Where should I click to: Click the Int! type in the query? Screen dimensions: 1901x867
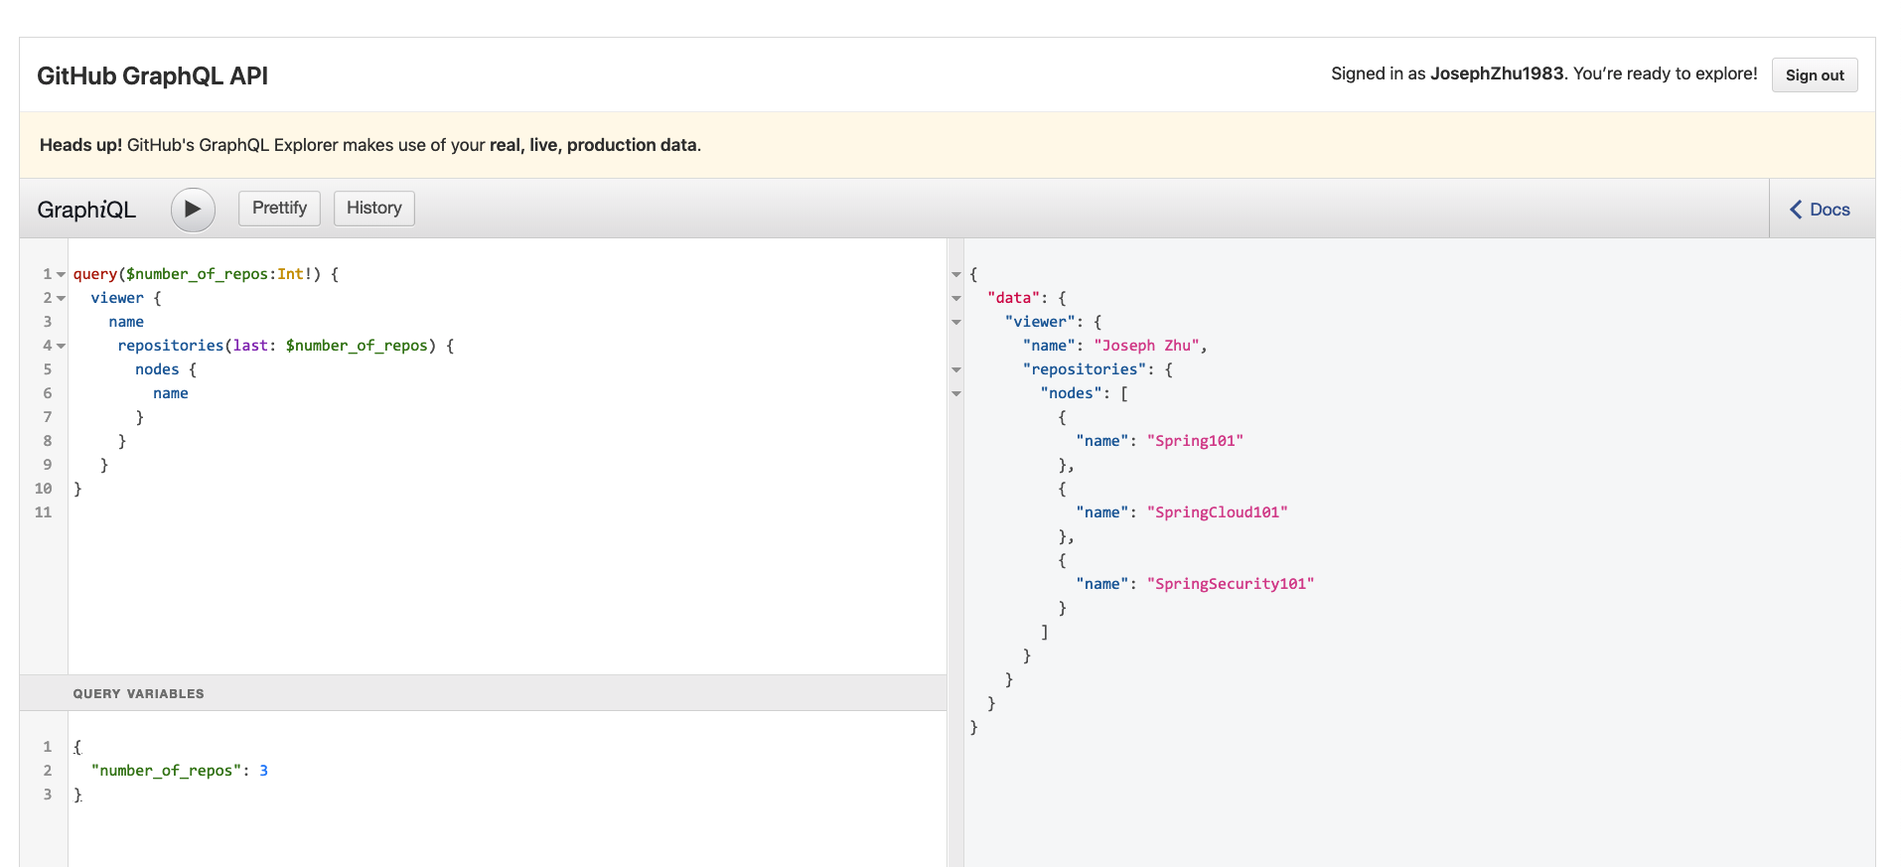(x=294, y=274)
